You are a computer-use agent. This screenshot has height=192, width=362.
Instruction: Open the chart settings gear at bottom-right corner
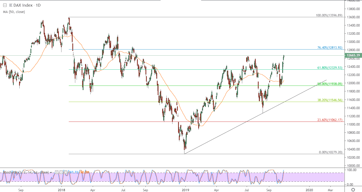pos(353,190)
